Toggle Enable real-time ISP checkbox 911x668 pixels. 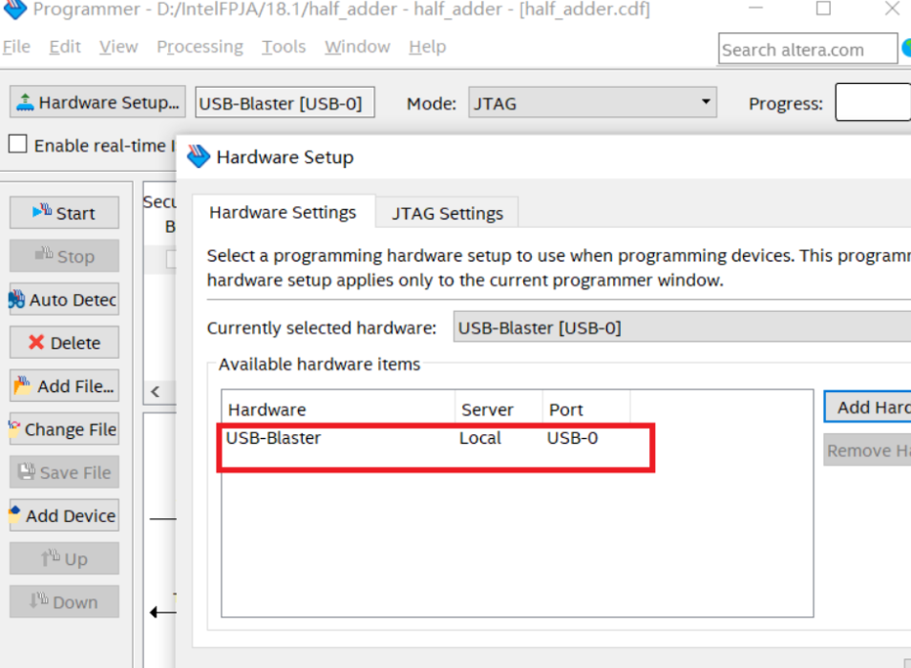tap(17, 143)
